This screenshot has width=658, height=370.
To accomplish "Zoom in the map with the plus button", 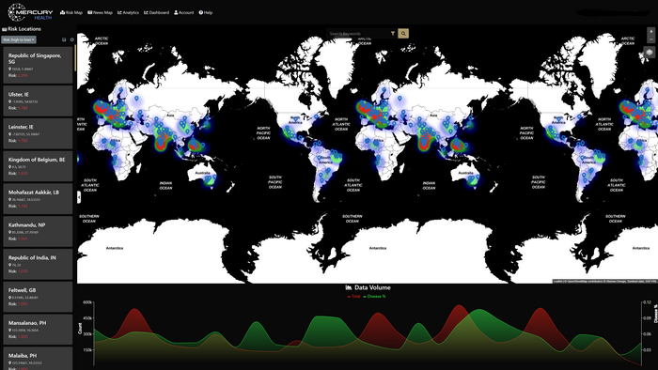I will (x=650, y=31).
